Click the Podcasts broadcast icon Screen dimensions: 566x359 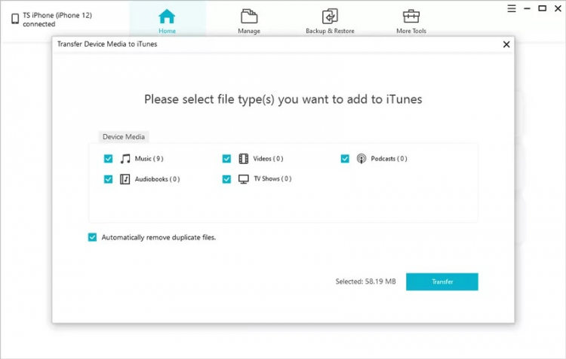pyautogui.click(x=361, y=159)
